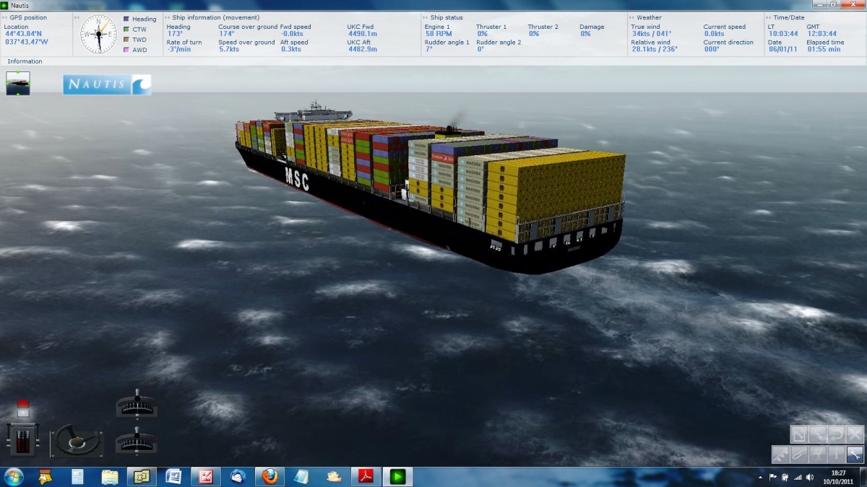
Task: Click the GPS latitude 44°43.84'N
Action: [24, 34]
